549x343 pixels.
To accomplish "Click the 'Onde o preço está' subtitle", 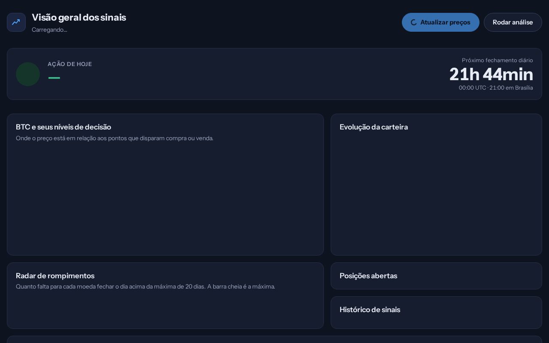I will click(115, 138).
